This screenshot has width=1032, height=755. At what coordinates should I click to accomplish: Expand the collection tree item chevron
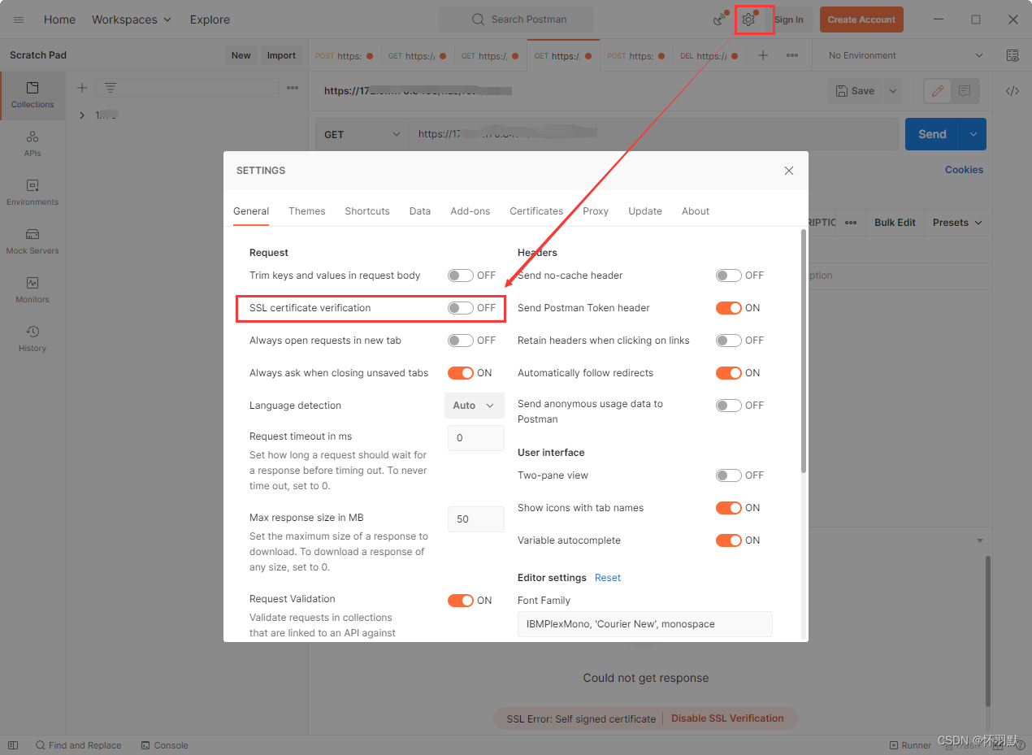pos(82,115)
